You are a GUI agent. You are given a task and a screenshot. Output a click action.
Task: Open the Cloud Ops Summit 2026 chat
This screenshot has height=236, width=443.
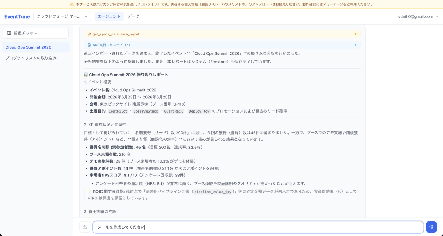click(35, 47)
